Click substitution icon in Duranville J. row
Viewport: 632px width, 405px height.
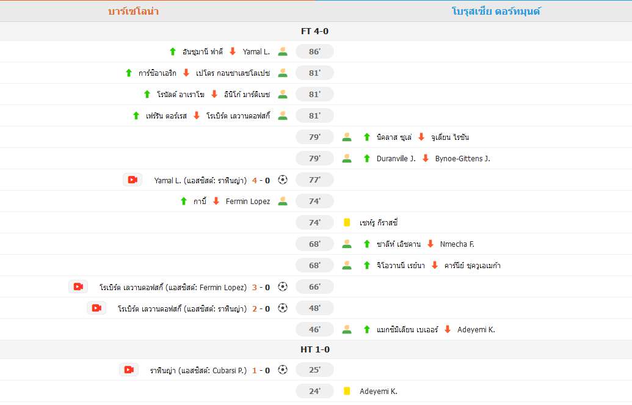pos(347,159)
